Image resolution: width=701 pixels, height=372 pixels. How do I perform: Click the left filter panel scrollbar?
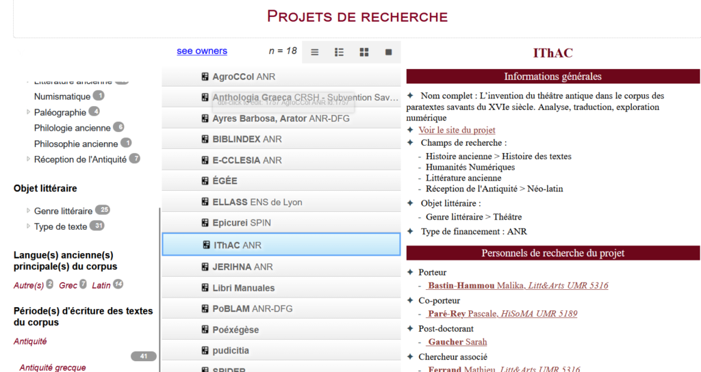coord(159,289)
